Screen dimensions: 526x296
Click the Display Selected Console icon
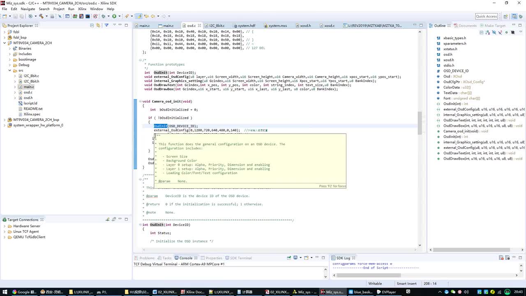pyautogui.click(x=295, y=258)
